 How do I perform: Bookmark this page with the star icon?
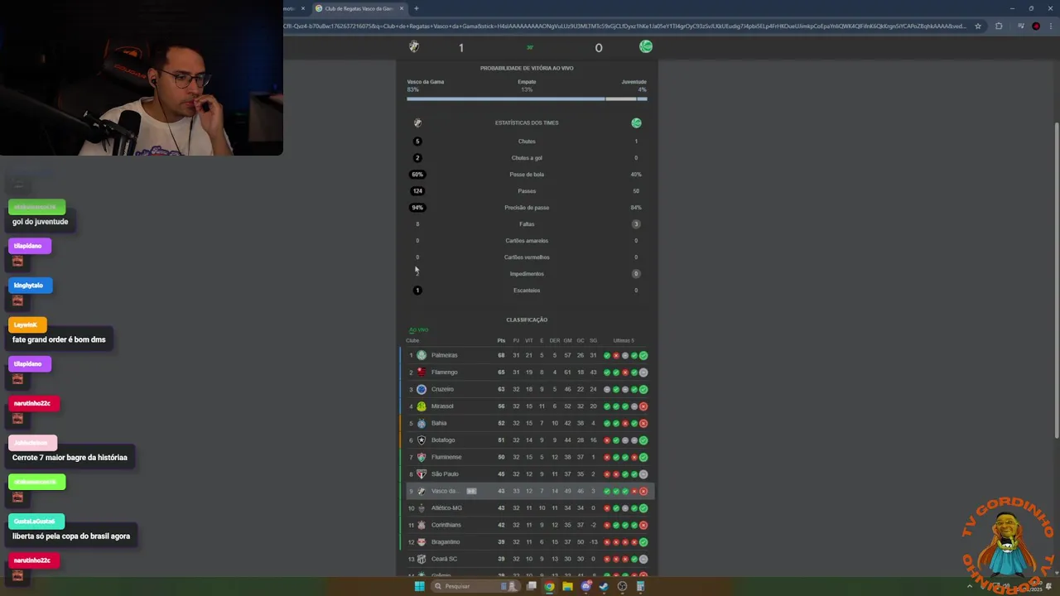(x=978, y=26)
